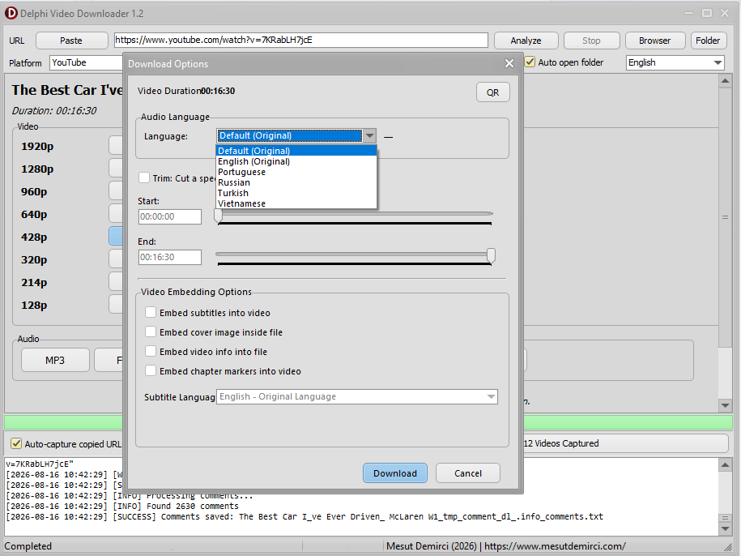Click the mesutdemirci.com status bar link
Image resolution: width=741 pixels, height=556 pixels.
coord(555,546)
